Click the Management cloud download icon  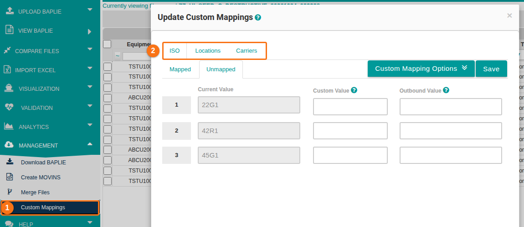[x=9, y=145]
